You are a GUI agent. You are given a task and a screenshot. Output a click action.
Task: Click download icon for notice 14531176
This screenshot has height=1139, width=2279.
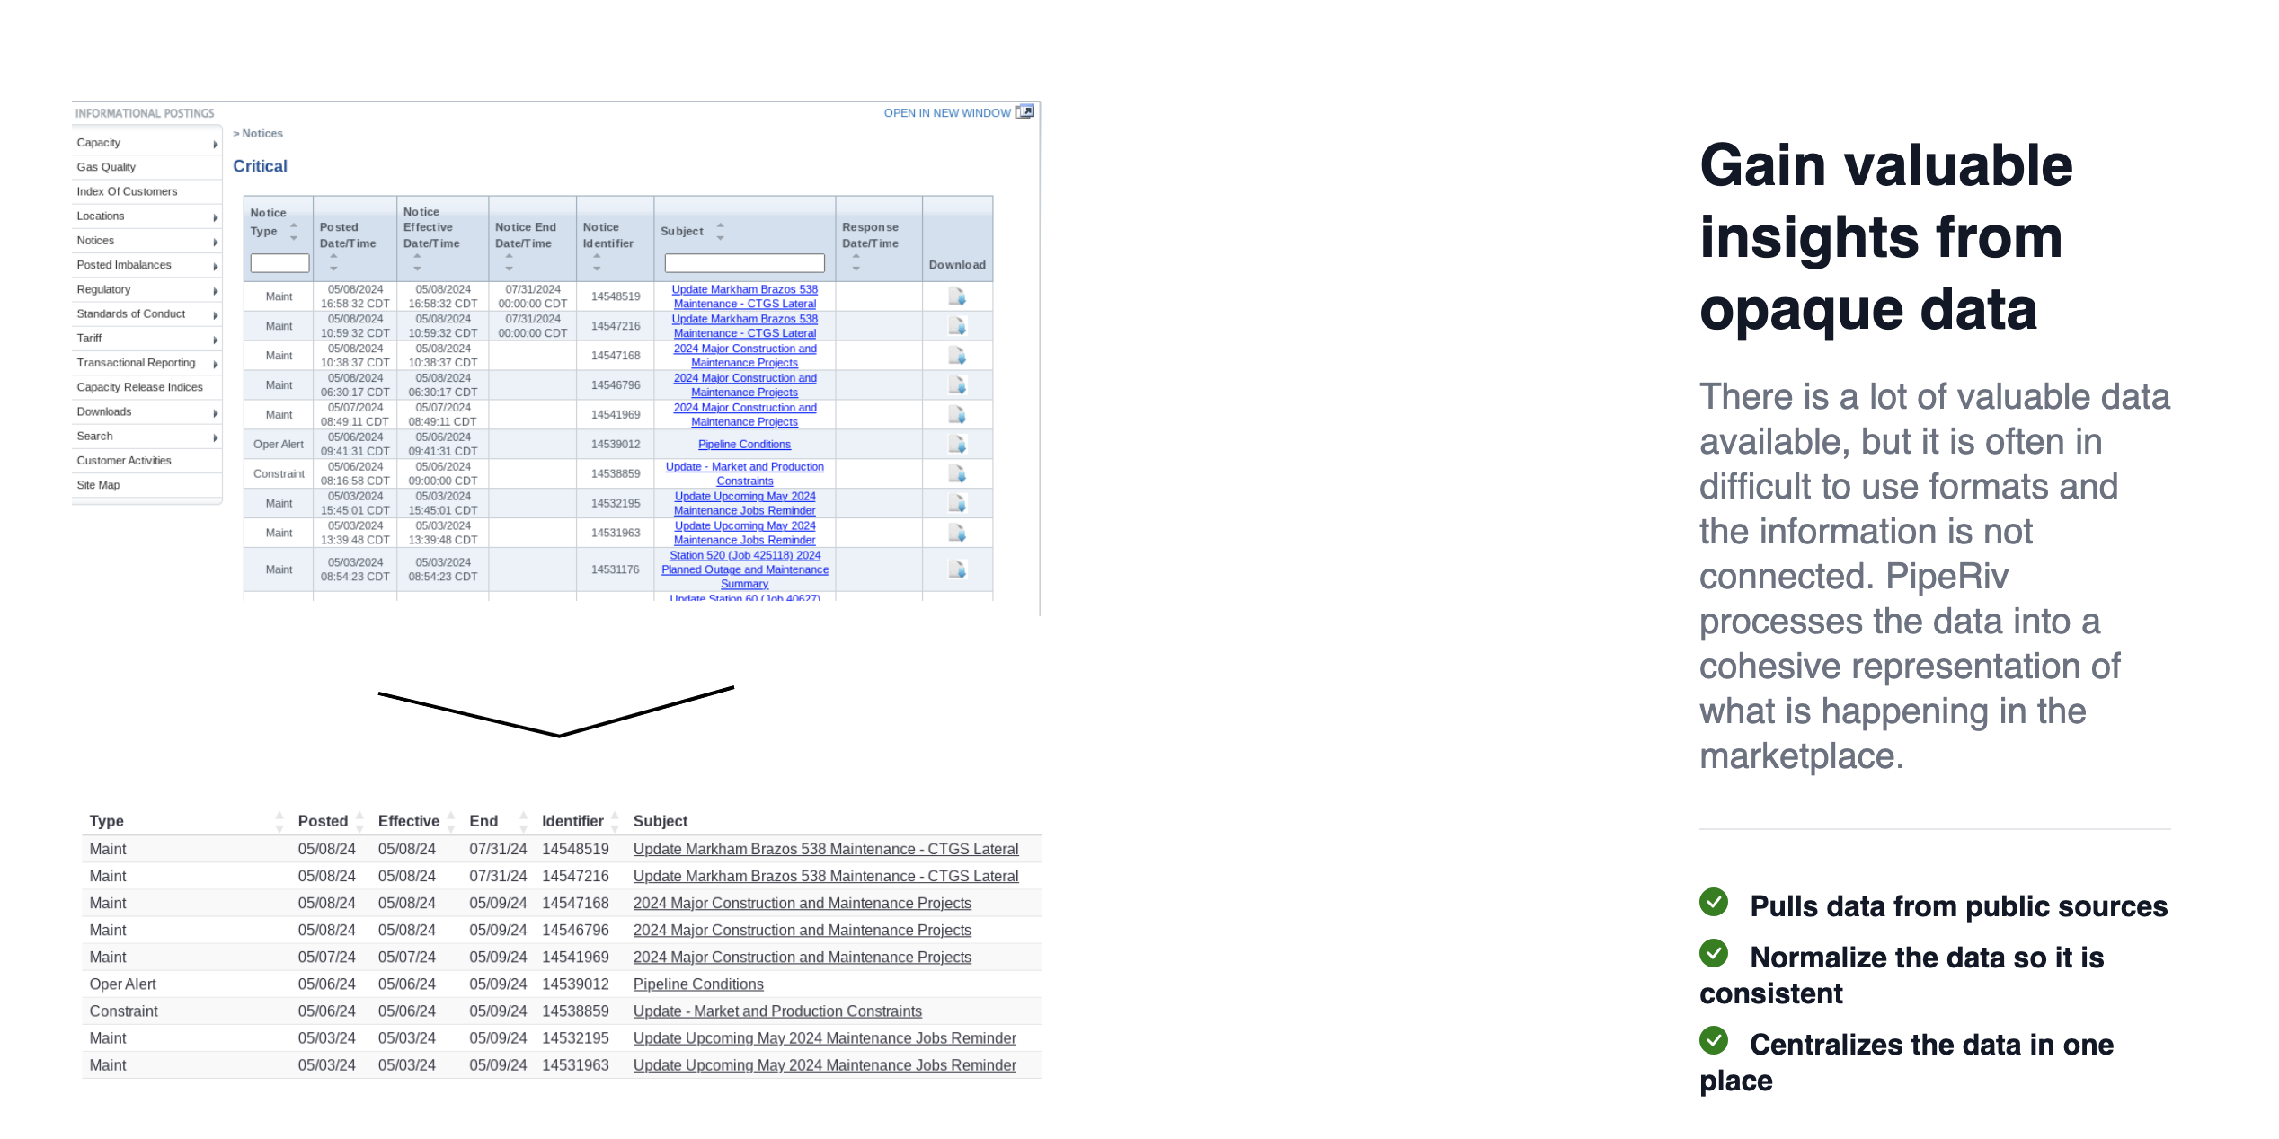pyautogui.click(x=957, y=569)
